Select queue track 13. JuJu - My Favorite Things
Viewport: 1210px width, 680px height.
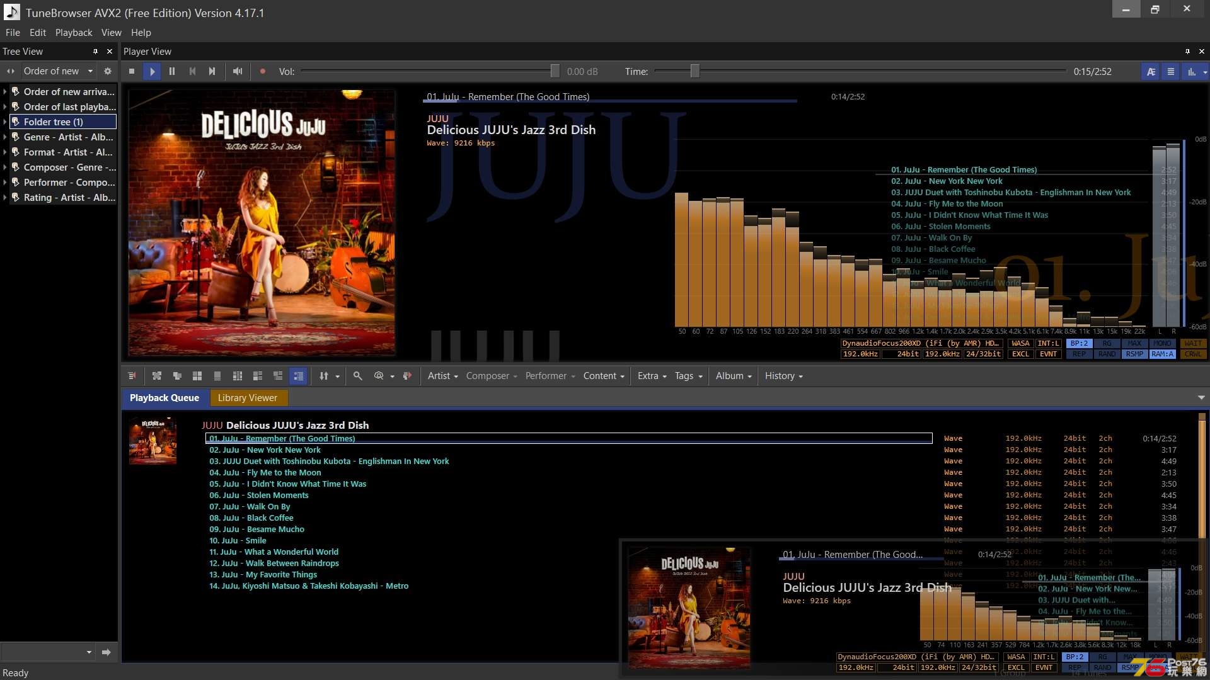coord(263,575)
